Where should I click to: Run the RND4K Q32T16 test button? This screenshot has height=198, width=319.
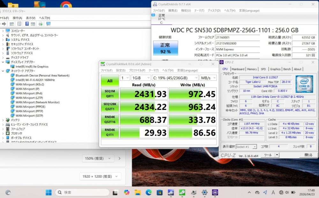(x=110, y=119)
